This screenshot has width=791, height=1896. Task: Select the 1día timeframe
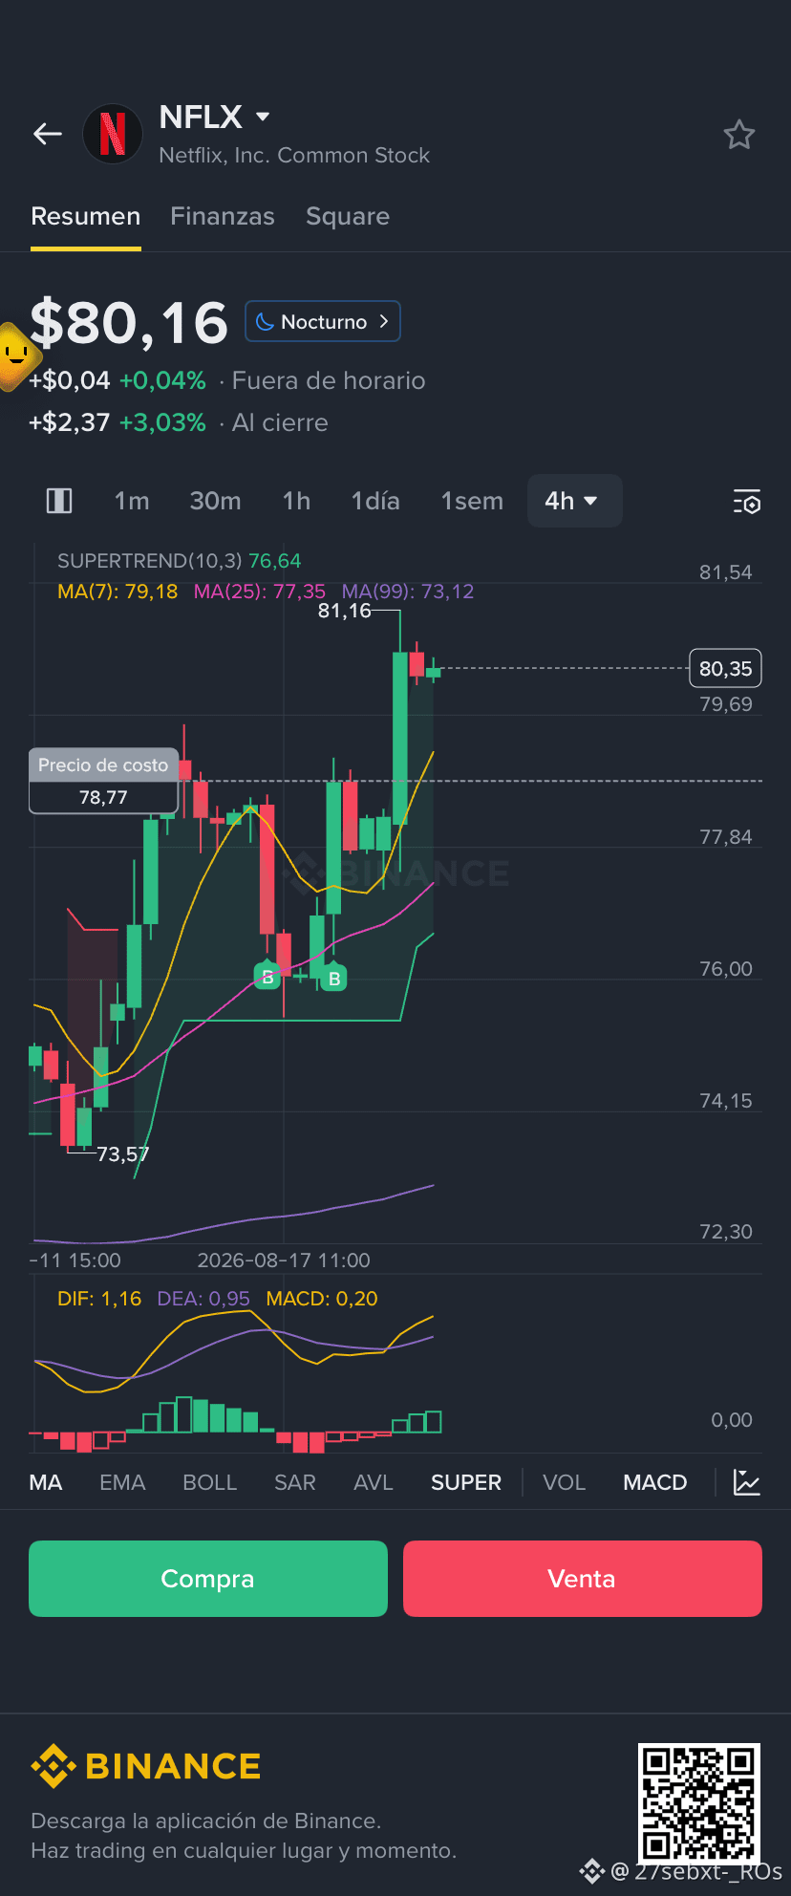coord(375,501)
